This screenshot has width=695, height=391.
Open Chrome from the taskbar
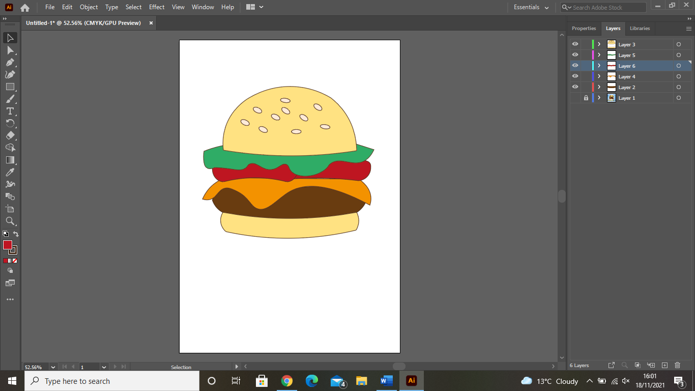pos(287,381)
